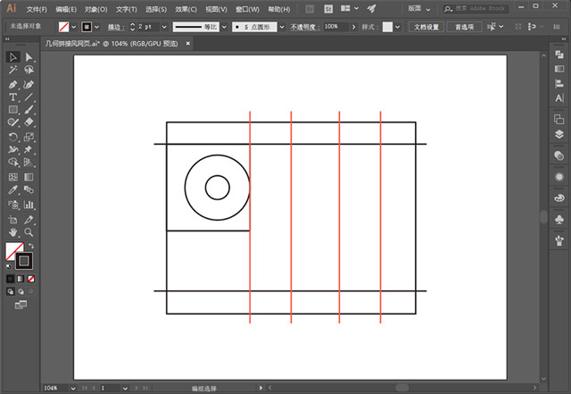Select the Eyedropper tool
The height and width of the screenshot is (394, 571).
click(13, 191)
